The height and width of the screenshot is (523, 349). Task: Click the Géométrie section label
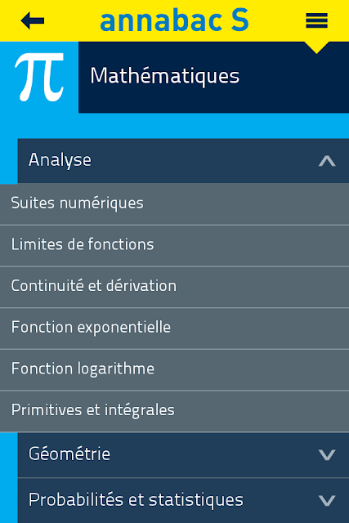(69, 454)
